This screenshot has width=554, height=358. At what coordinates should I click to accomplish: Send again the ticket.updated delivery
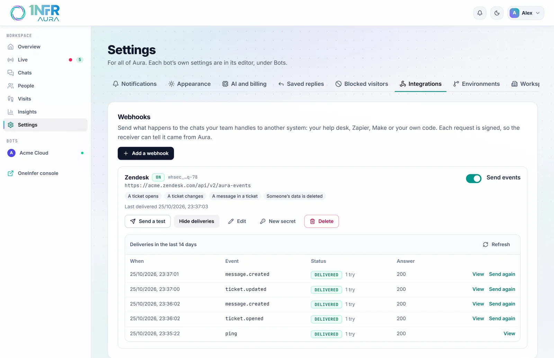coord(502,289)
